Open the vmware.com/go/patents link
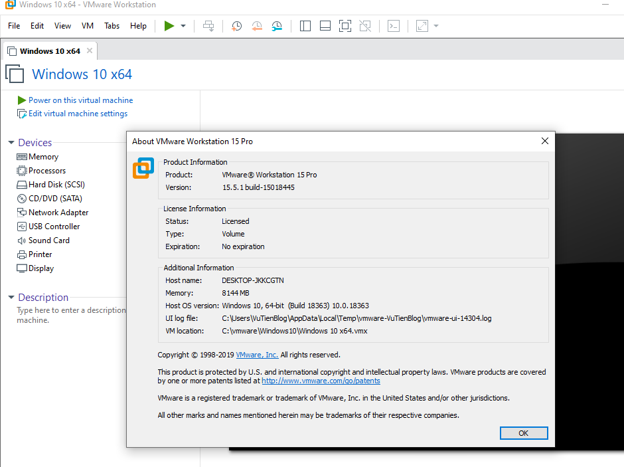 (x=321, y=381)
